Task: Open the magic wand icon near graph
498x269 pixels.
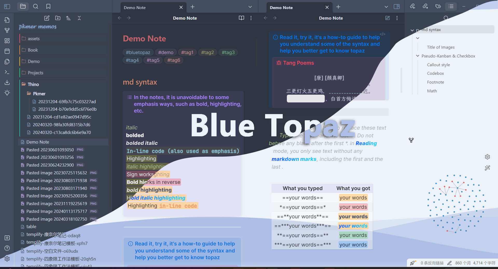Action: [487, 168]
